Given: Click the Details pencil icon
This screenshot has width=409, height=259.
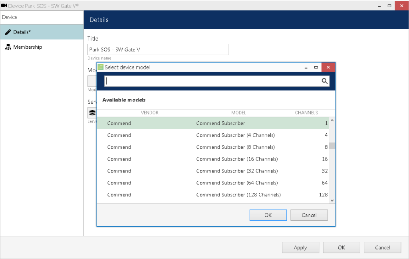Looking at the screenshot, I should point(8,32).
